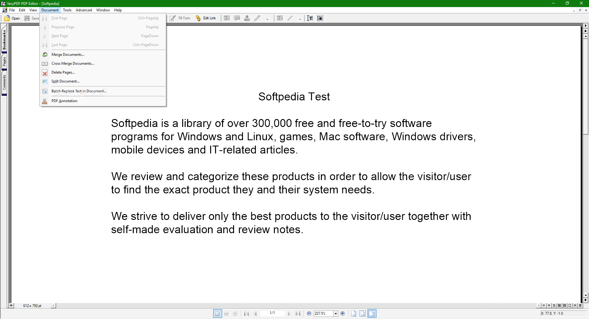
Task: Close the Document menu via its title
Action: pyautogui.click(x=50, y=10)
